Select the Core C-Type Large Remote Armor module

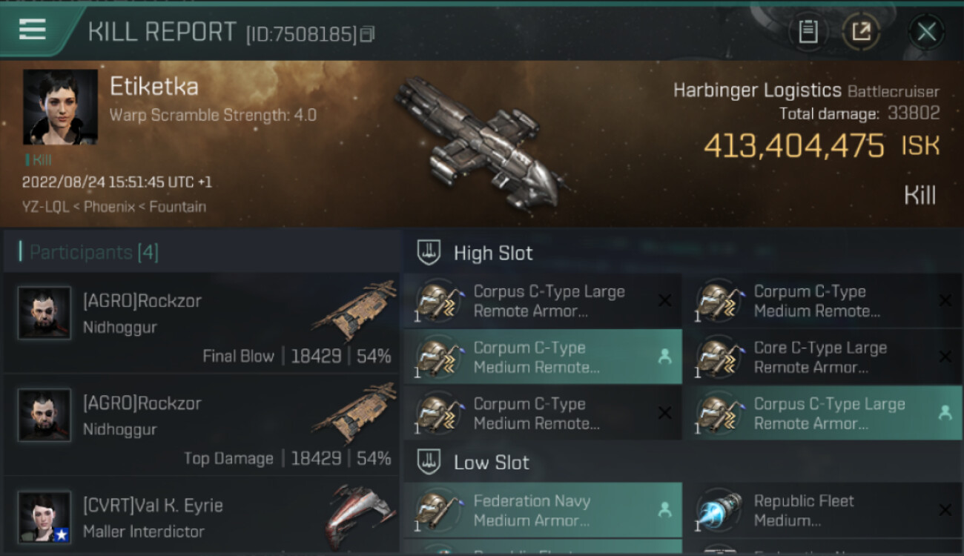823,357
